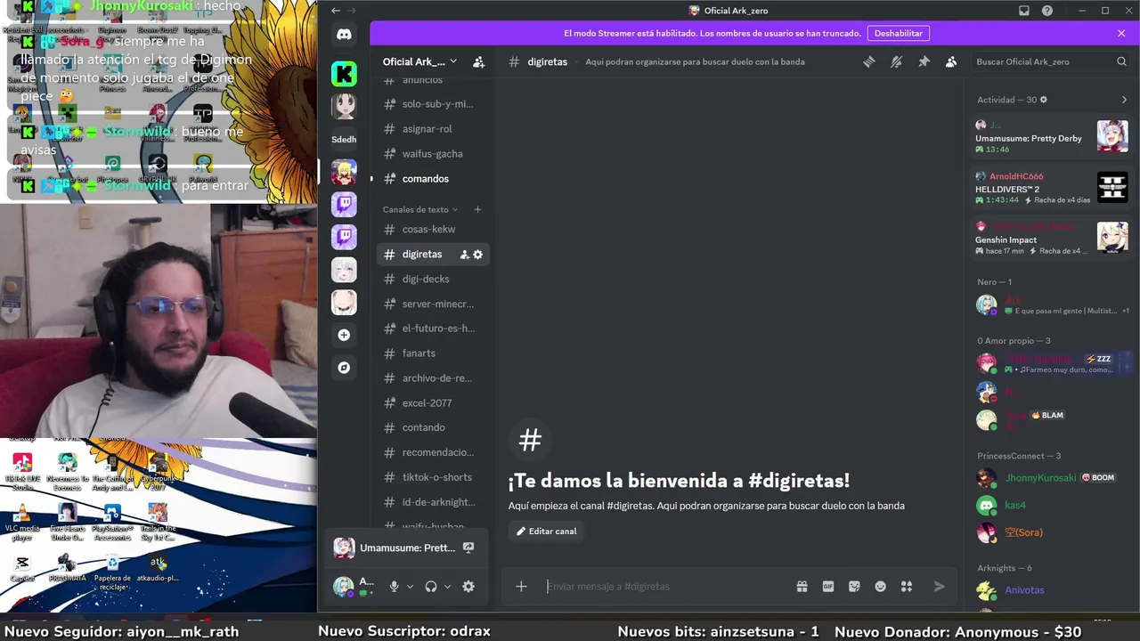1140x641 pixels.
Task: Switch to the digi-decks channel
Action: (x=433, y=280)
